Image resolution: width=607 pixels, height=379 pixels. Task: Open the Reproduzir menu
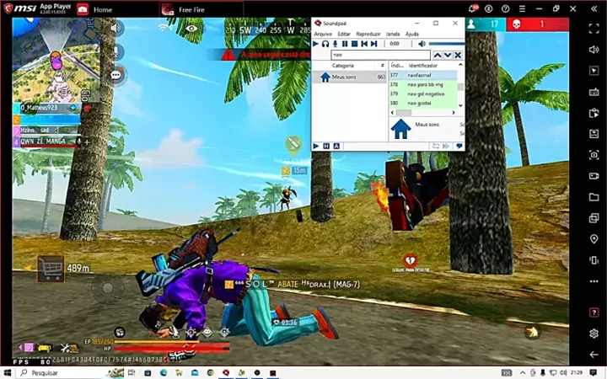(368, 33)
